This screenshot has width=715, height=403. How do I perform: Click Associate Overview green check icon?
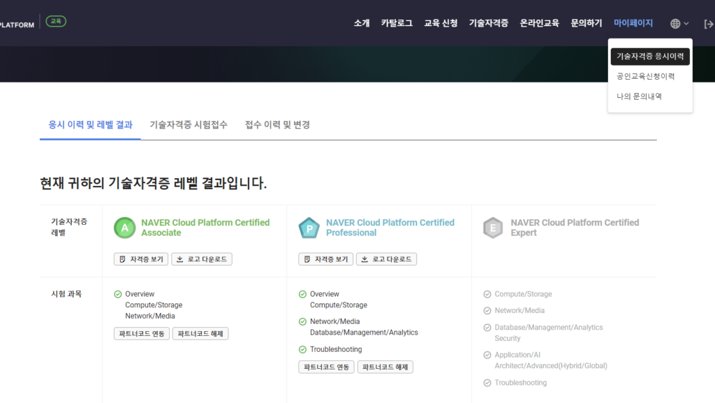tap(117, 294)
